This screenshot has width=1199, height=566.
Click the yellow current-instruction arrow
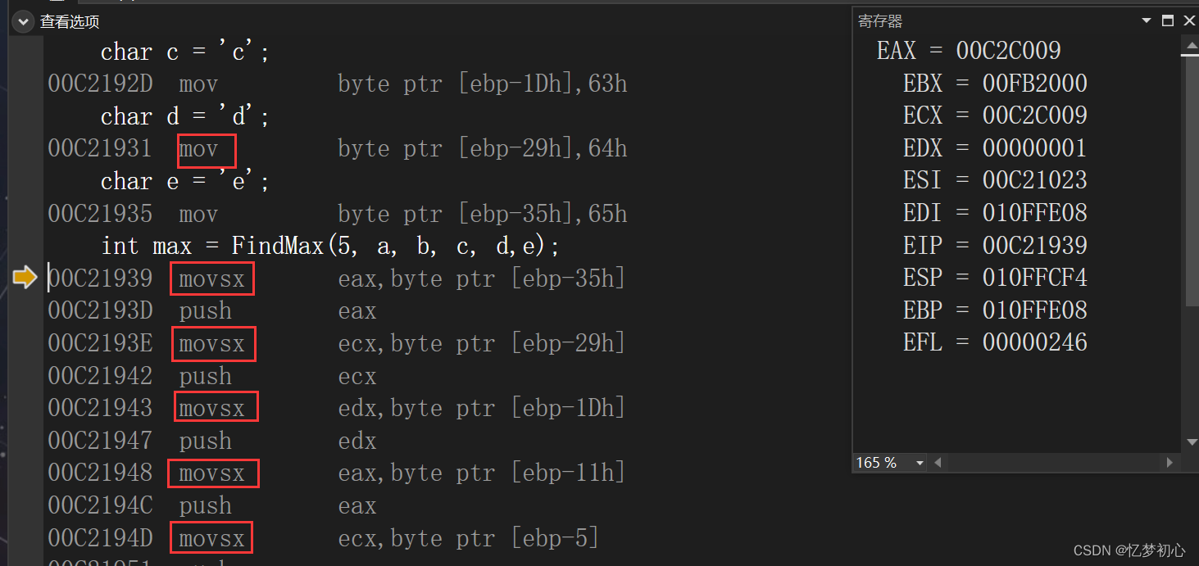[25, 278]
